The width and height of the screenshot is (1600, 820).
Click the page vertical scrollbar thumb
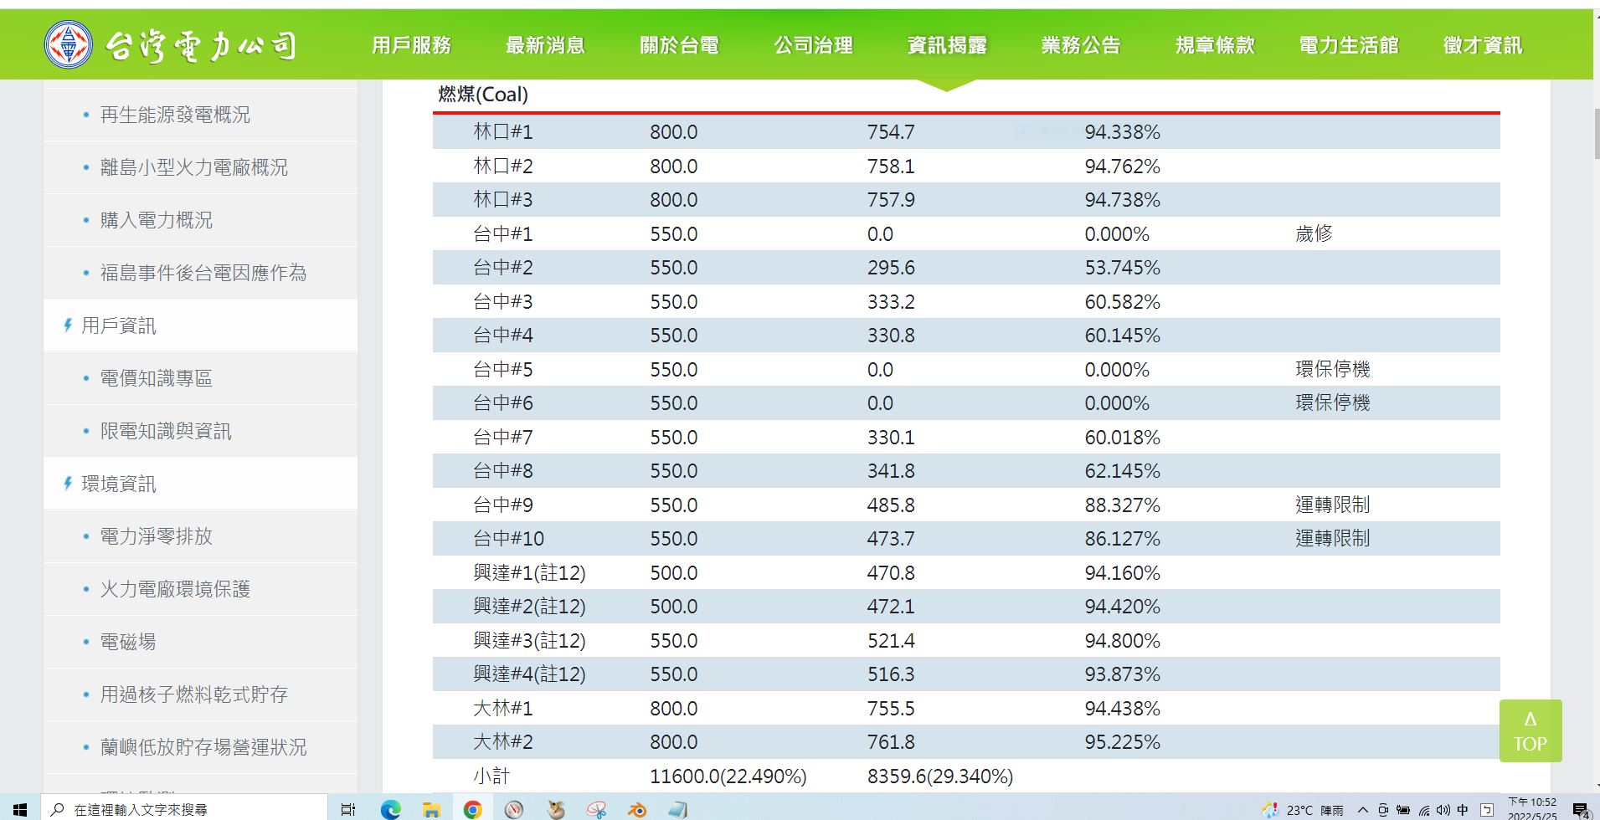(x=1595, y=132)
